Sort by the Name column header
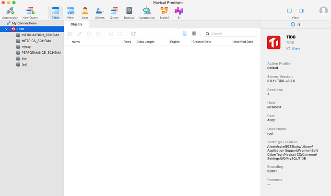The width and height of the screenshot is (331, 196). (x=76, y=42)
